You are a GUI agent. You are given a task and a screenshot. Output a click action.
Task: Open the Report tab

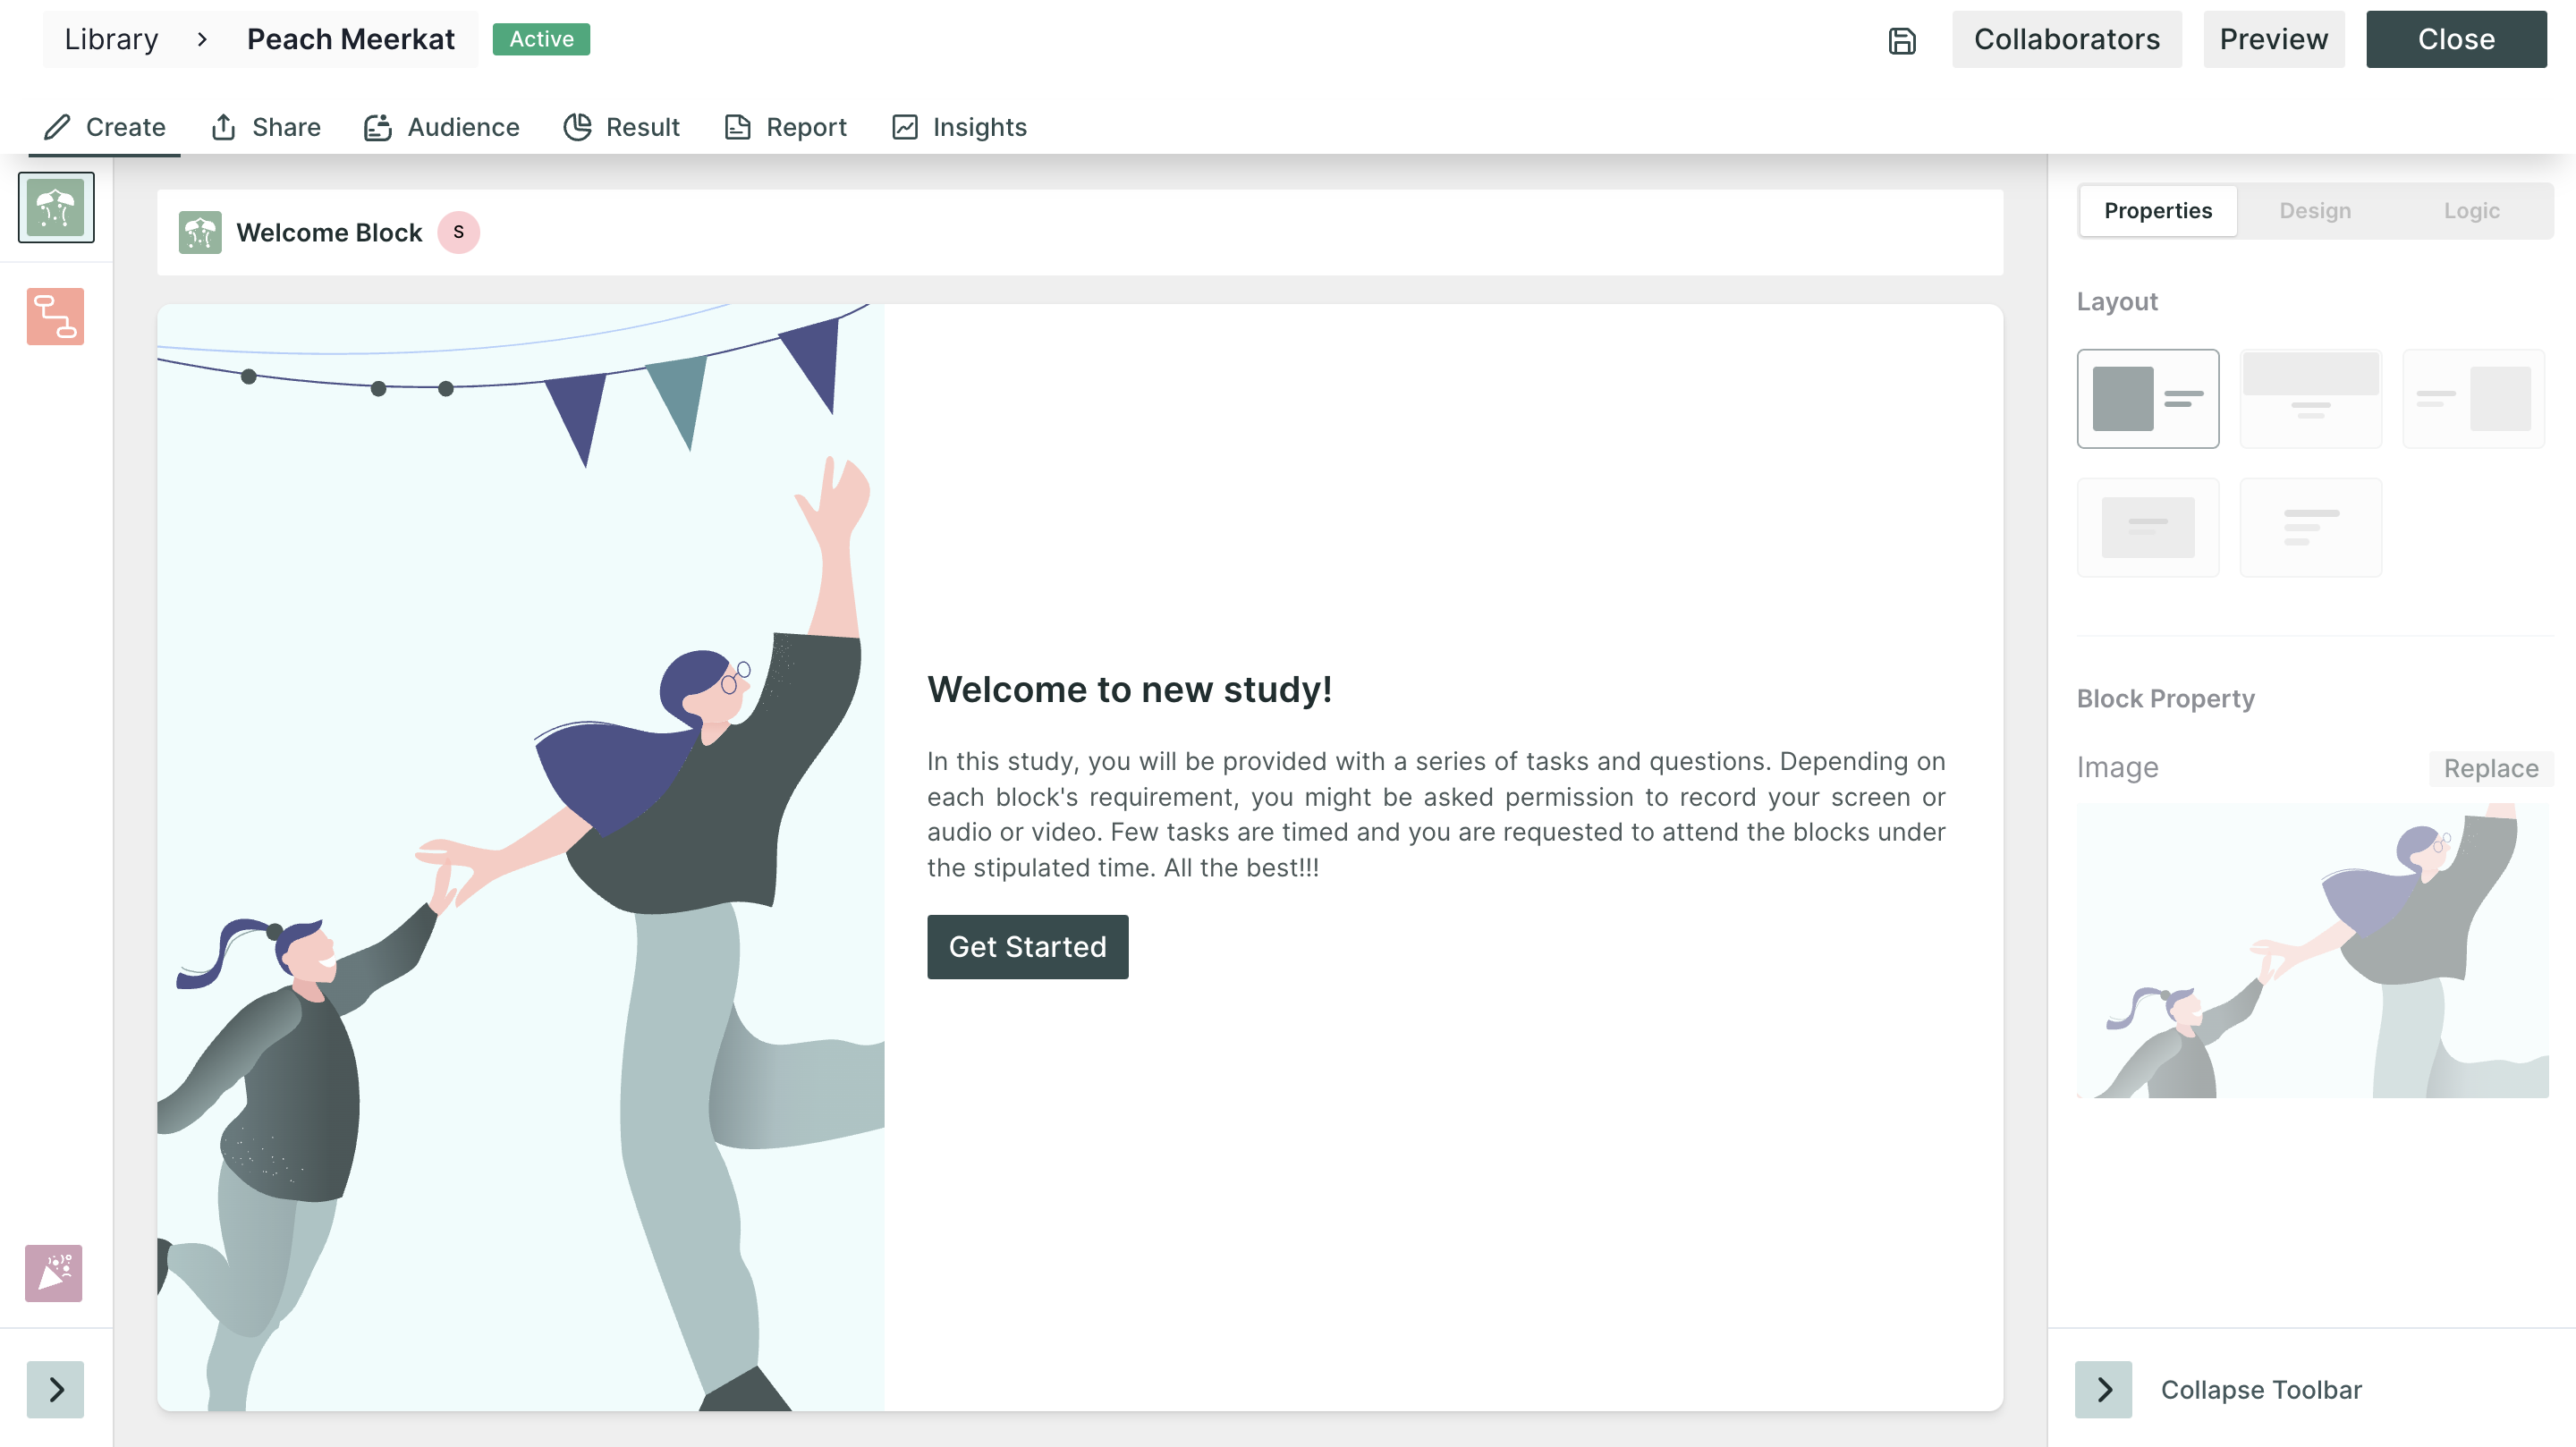(786, 127)
